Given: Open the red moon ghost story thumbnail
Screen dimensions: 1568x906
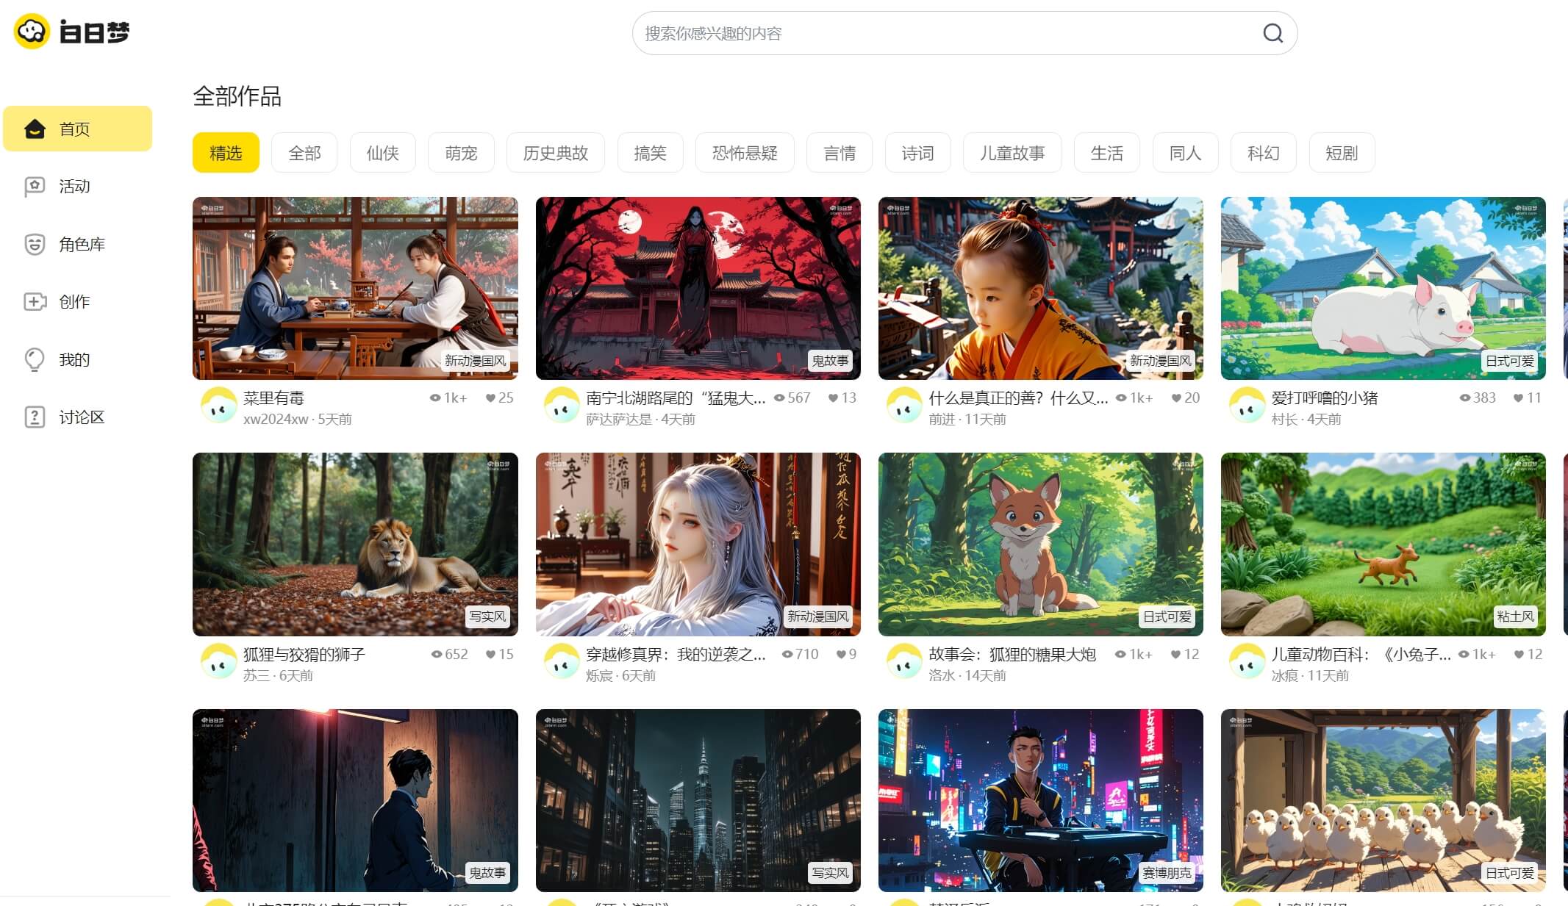Looking at the screenshot, I should (x=698, y=288).
